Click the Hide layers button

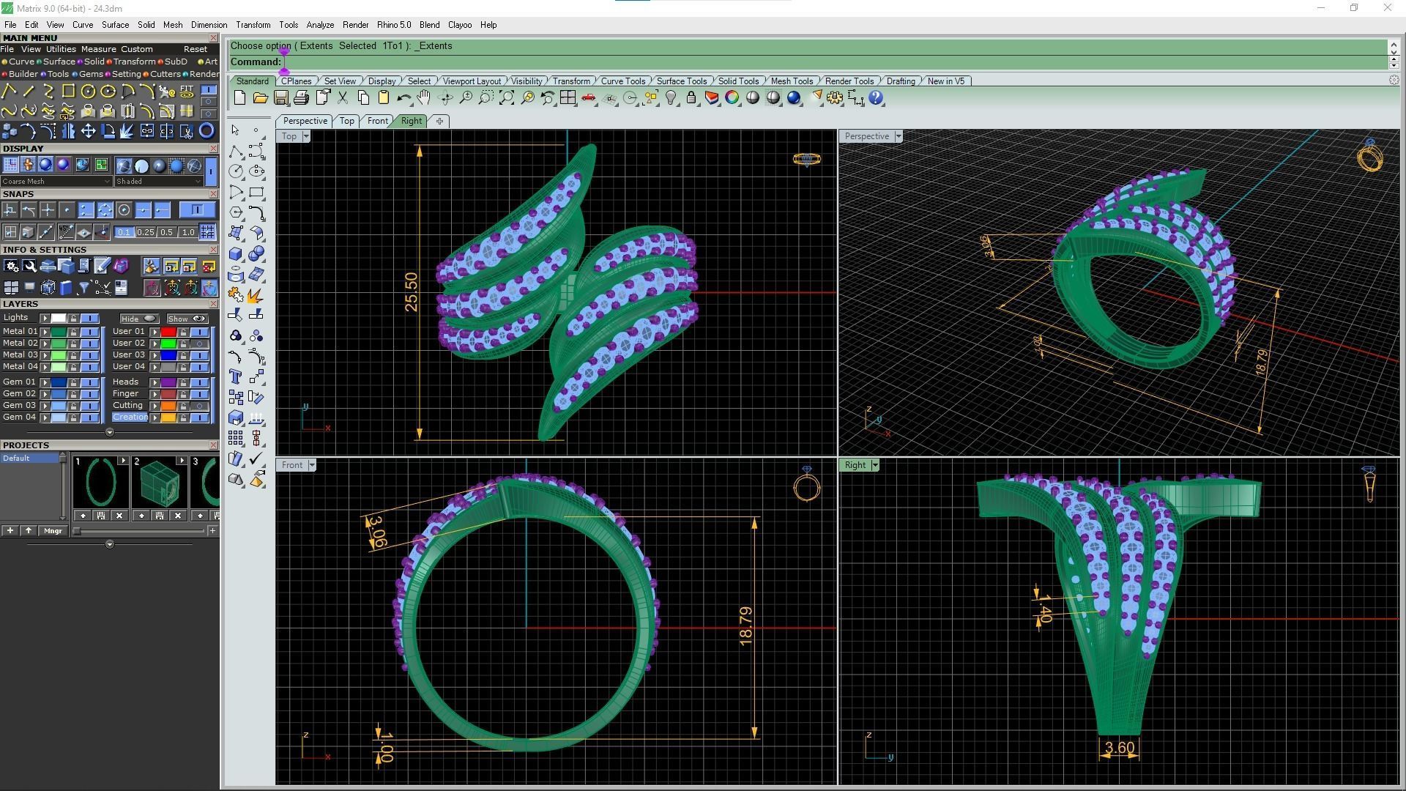click(x=139, y=319)
